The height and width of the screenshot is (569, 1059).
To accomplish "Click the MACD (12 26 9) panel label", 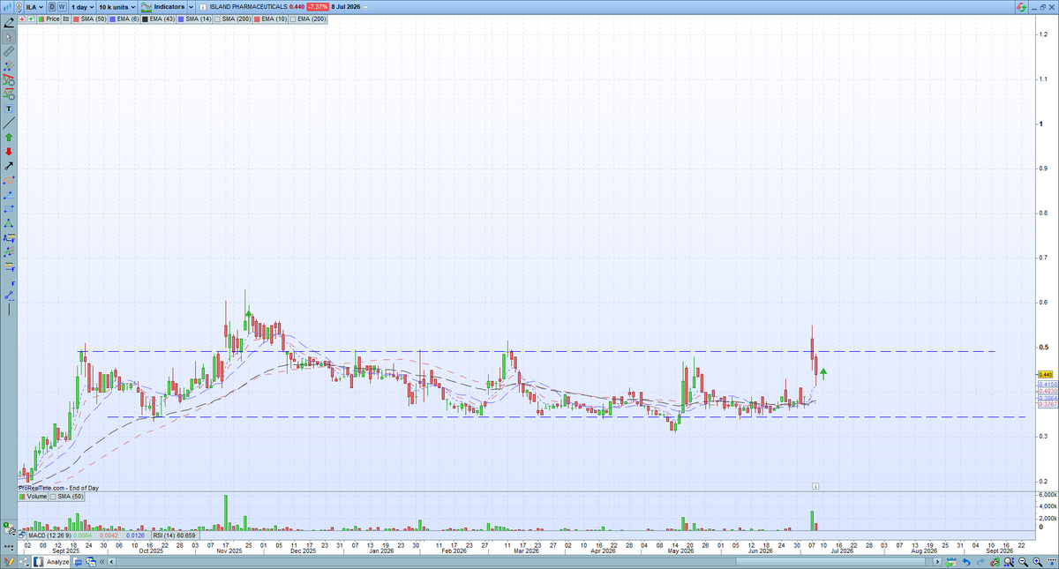I will [49, 535].
